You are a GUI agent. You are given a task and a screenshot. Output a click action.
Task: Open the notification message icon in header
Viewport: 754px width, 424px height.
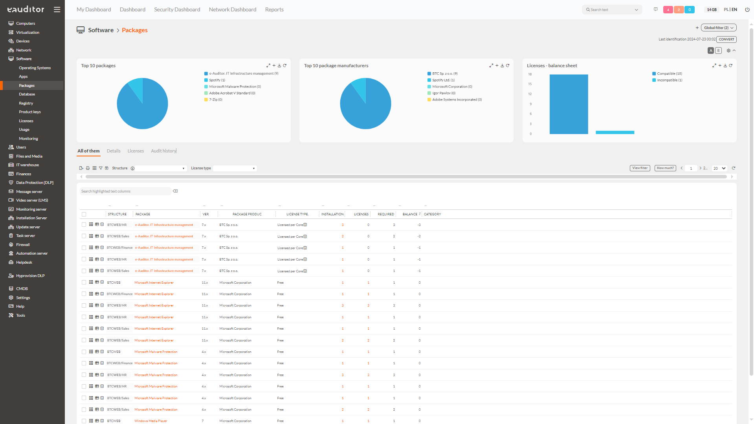coord(655,9)
